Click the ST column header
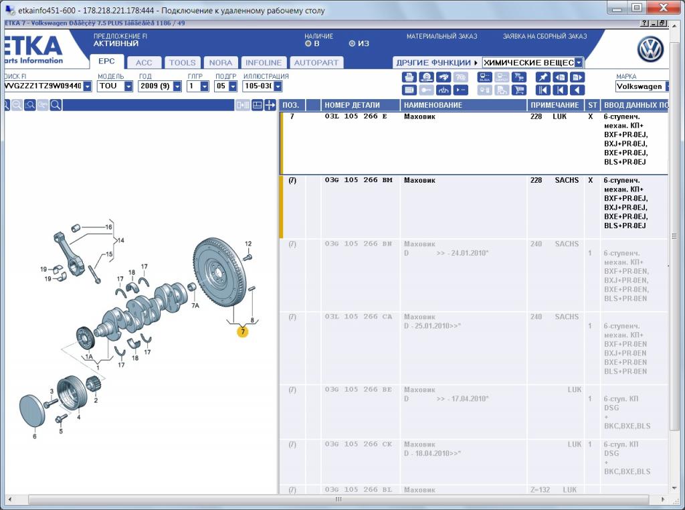The width and height of the screenshot is (685, 510). click(x=593, y=105)
